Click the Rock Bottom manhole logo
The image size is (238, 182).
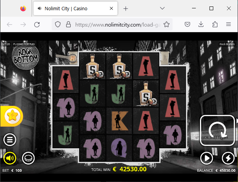pos(25,57)
